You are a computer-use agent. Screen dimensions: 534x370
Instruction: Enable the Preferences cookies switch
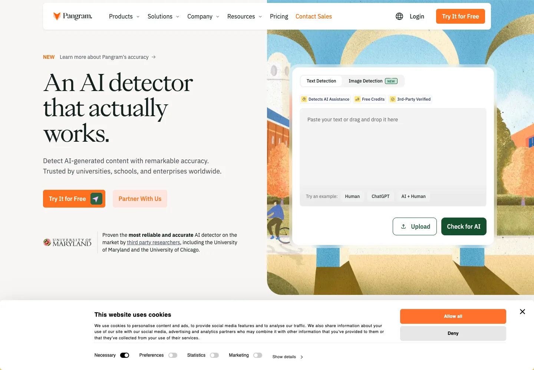[x=173, y=355]
